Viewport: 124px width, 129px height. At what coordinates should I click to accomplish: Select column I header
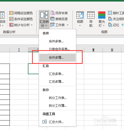[x=19, y=50]
